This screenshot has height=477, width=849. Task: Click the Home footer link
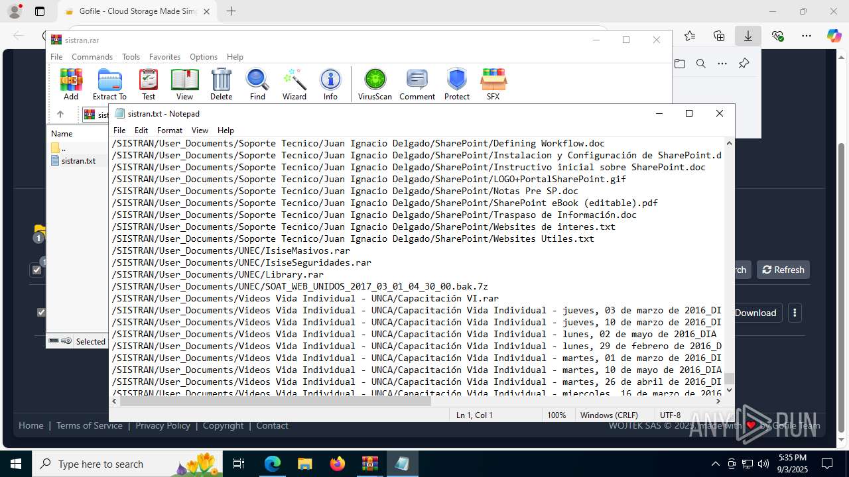click(x=31, y=425)
